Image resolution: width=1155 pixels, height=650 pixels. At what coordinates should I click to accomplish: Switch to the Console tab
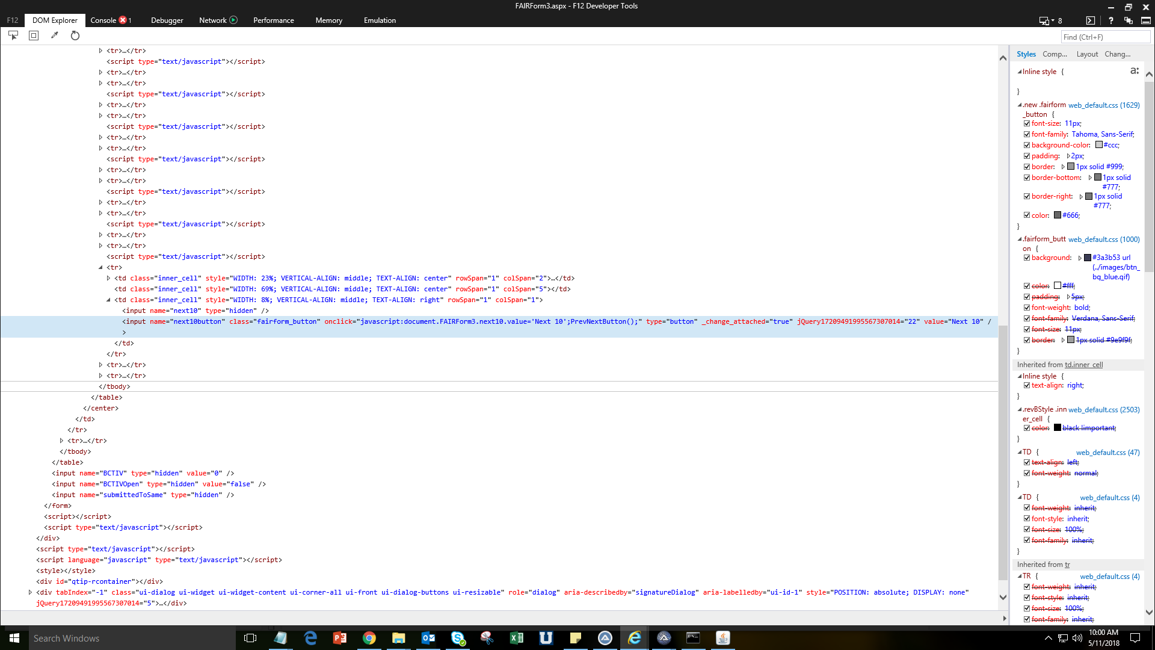click(103, 20)
